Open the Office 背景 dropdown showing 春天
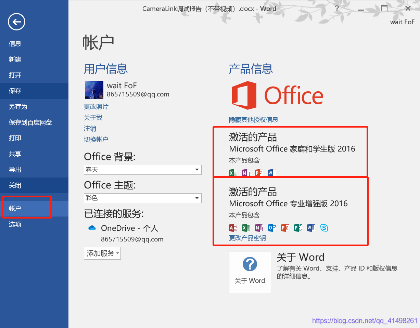Viewport: 420px width, 328px height. tap(143, 170)
